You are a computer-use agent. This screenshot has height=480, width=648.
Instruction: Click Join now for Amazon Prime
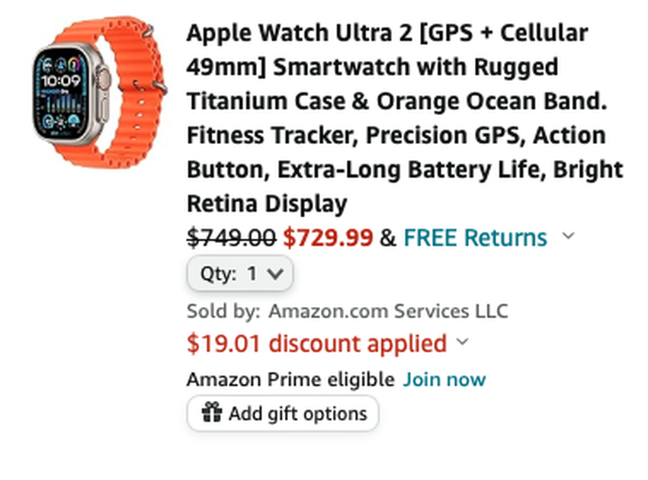tap(444, 379)
